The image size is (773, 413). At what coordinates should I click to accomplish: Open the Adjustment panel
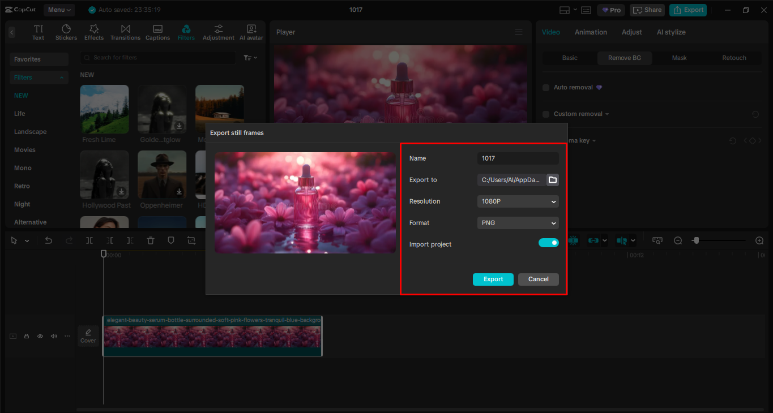(219, 32)
